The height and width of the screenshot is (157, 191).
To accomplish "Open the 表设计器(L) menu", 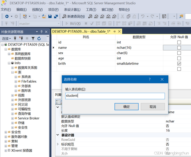I will [72, 10].
